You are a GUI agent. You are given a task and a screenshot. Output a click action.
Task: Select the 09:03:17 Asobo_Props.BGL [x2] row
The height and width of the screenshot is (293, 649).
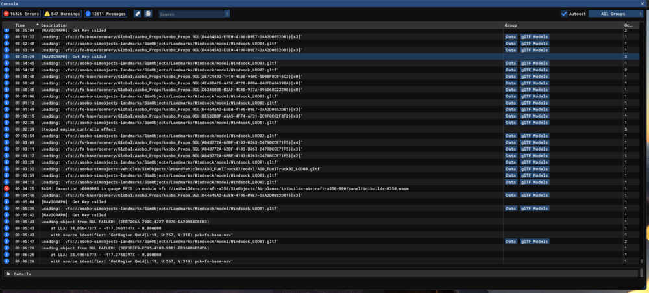coord(321,155)
